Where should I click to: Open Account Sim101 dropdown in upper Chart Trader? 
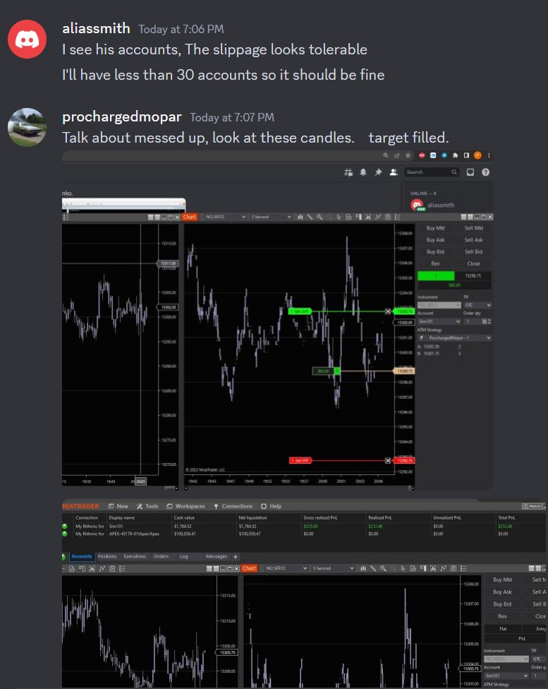(x=439, y=322)
